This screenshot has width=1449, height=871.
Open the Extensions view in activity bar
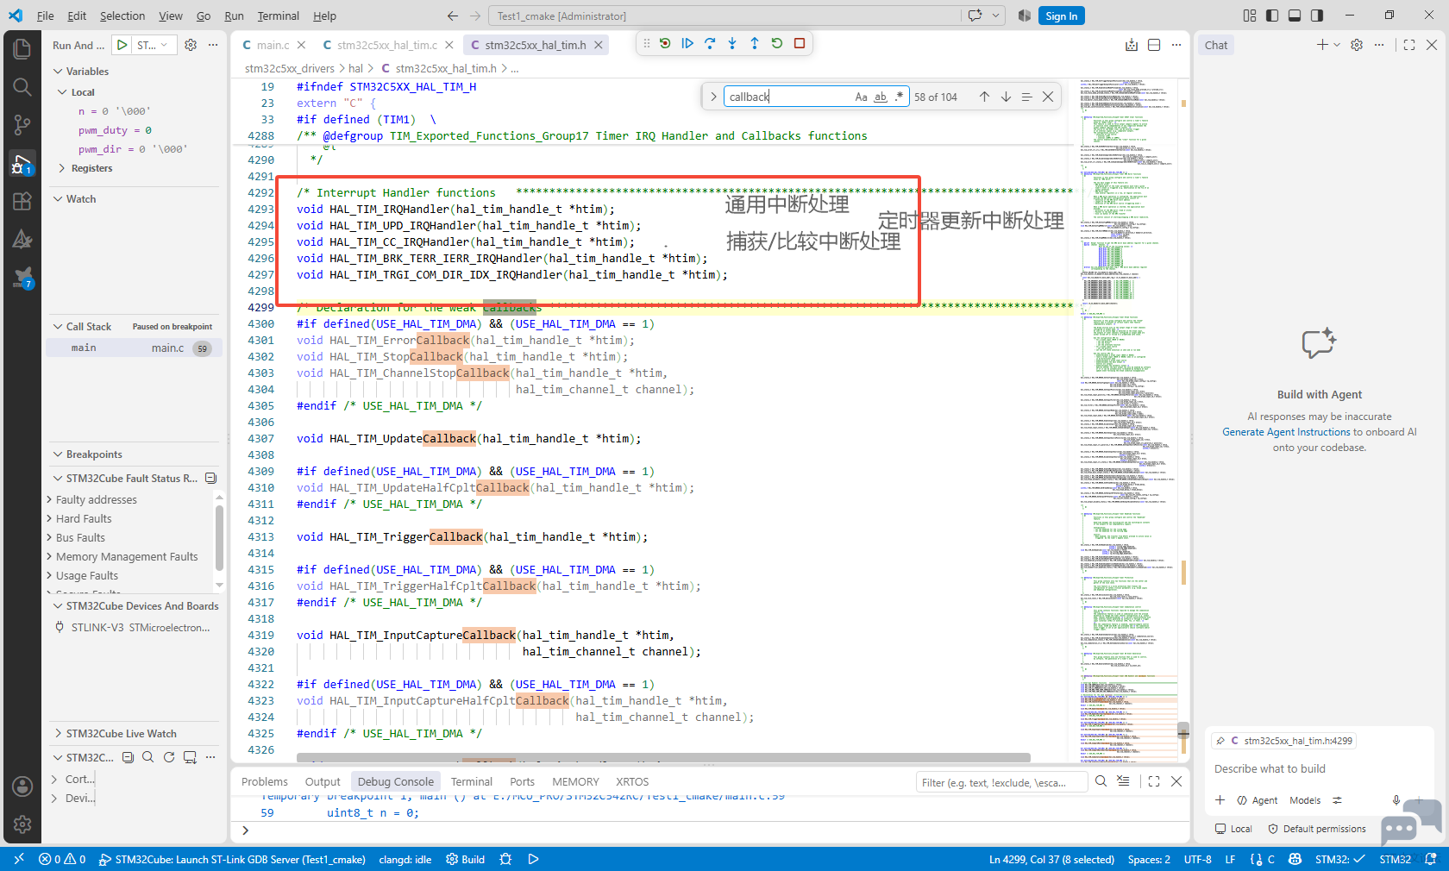pyautogui.click(x=22, y=201)
